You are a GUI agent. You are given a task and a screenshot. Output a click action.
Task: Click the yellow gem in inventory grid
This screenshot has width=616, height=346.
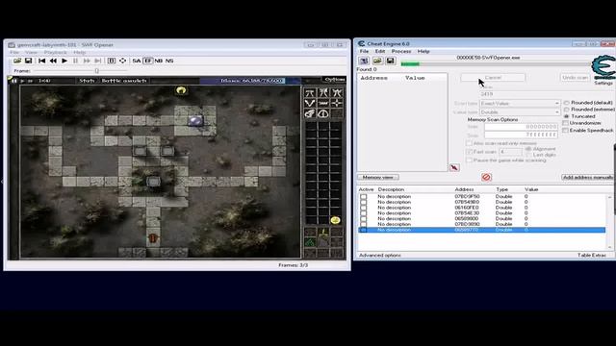pos(335,220)
